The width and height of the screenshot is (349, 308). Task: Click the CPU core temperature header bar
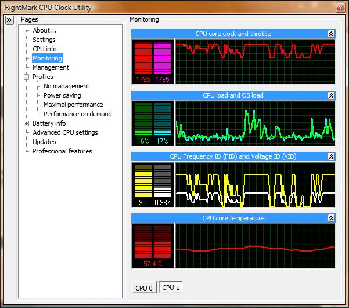click(233, 218)
